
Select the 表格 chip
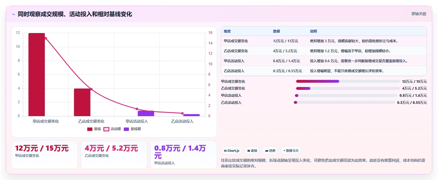(x=252, y=151)
